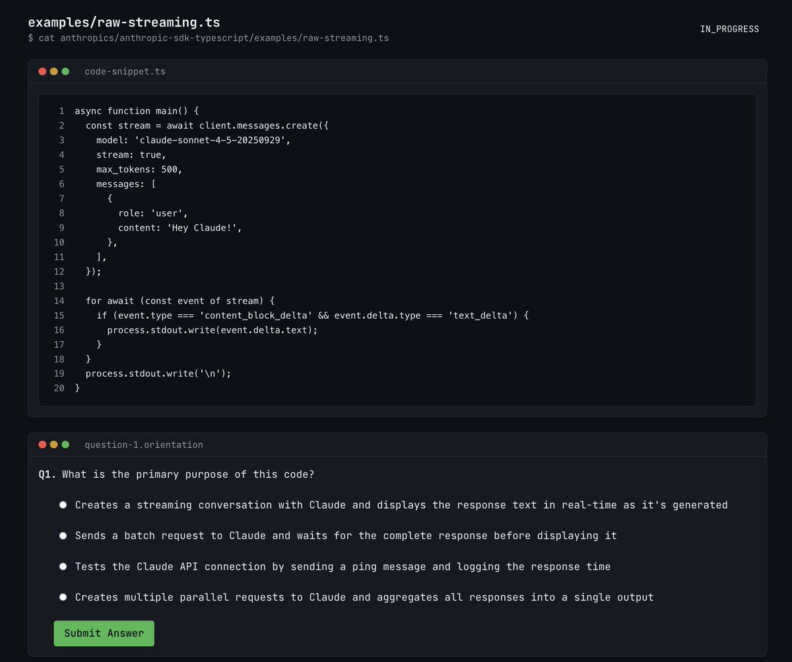Click the examples/raw-streaming.ts heading
792x662 pixels.
(124, 23)
